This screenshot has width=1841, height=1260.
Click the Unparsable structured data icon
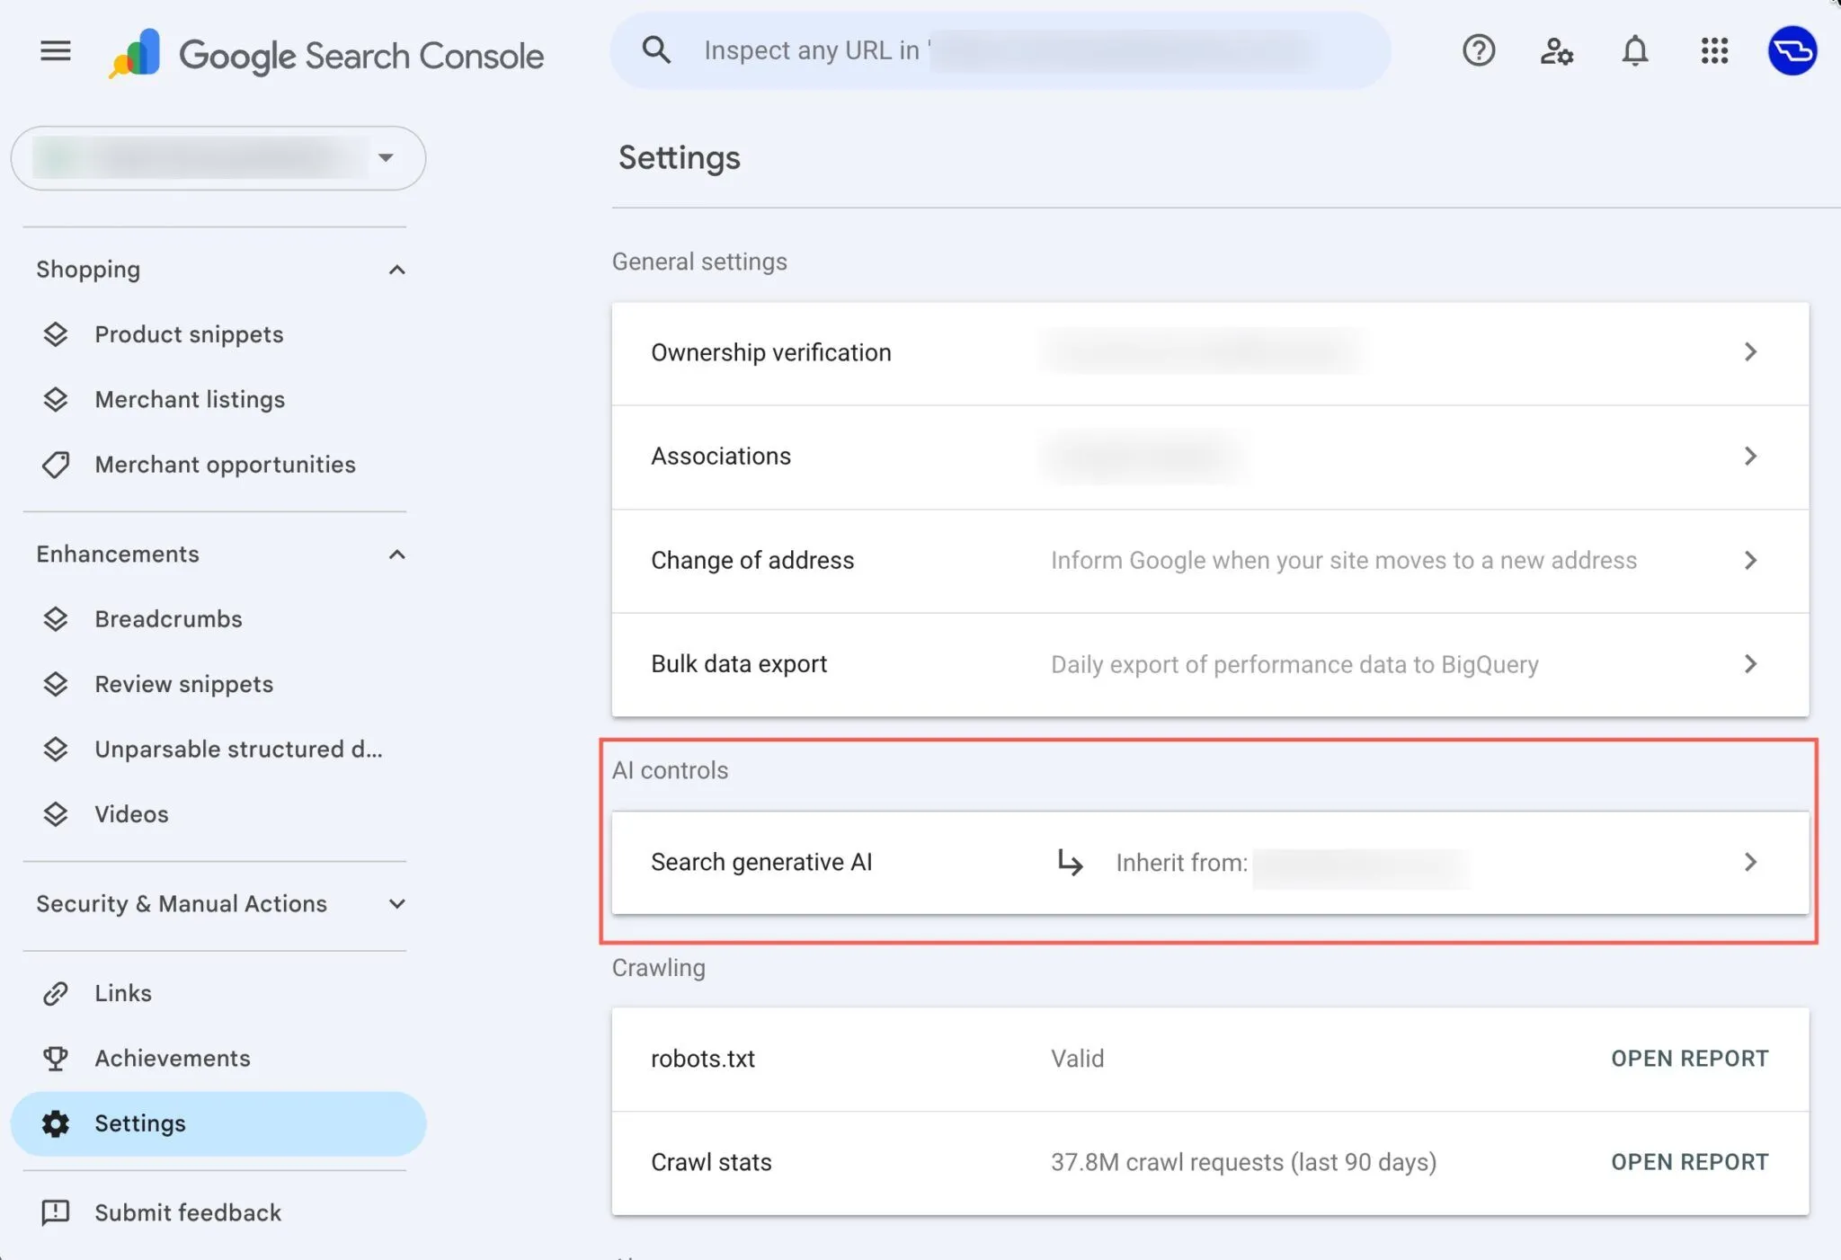pyautogui.click(x=56, y=749)
